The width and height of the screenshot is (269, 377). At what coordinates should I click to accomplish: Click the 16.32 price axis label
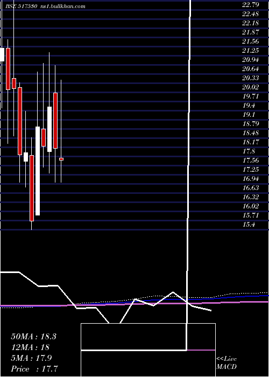[x=250, y=197]
